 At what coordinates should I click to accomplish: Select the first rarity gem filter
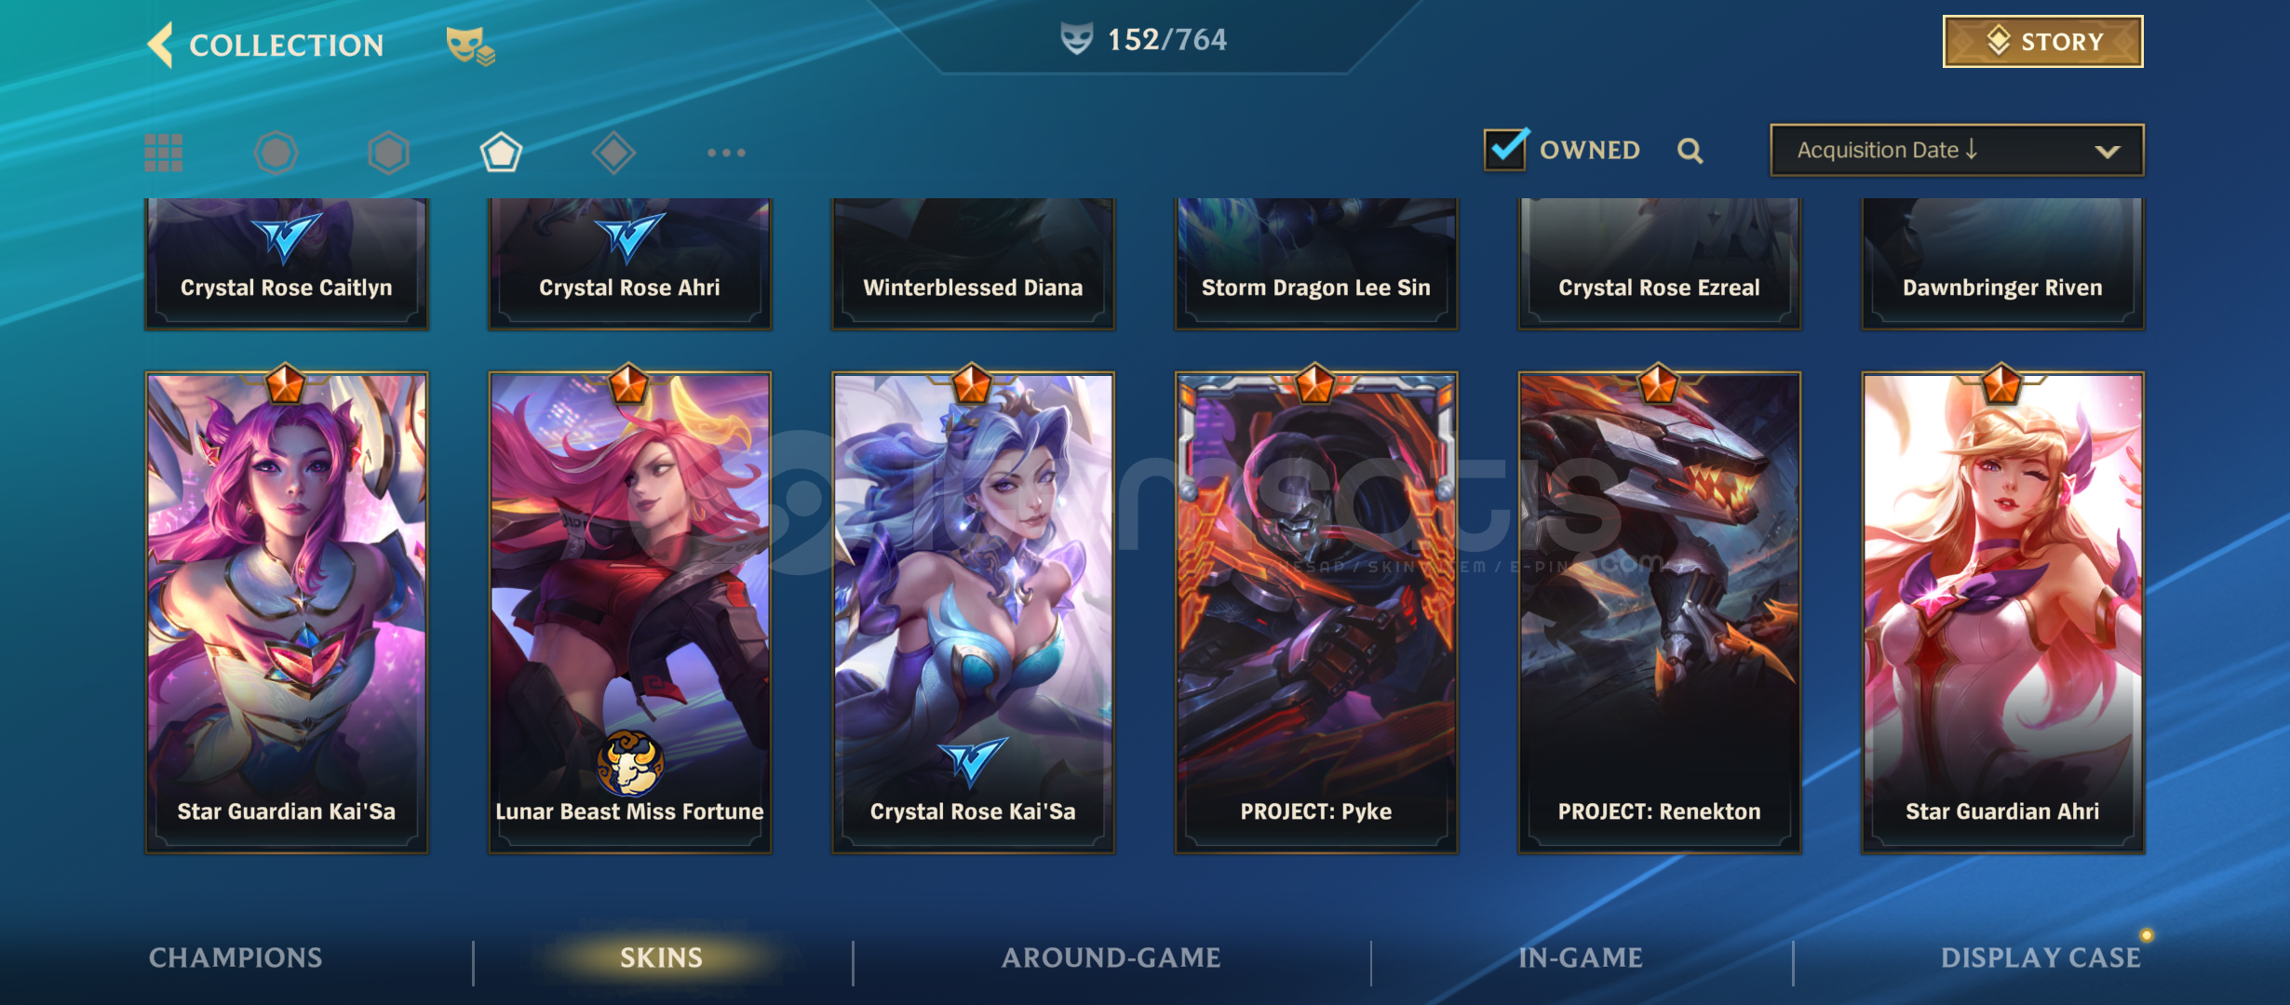(276, 153)
